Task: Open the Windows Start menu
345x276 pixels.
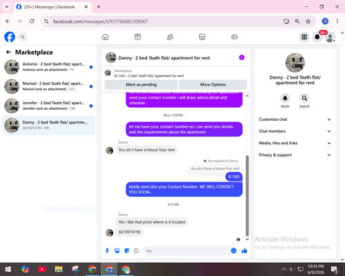Action: pyautogui.click(x=8, y=269)
